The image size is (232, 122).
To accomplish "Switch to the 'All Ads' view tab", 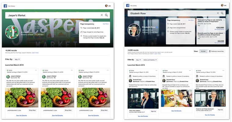I will click(x=203, y=51).
